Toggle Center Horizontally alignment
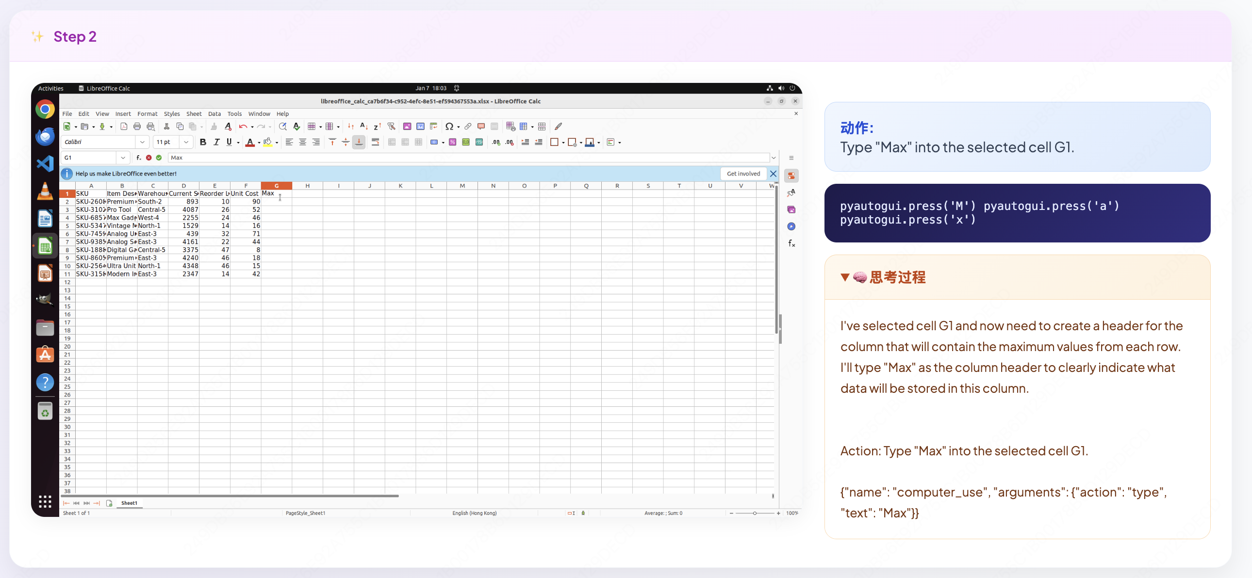 pos(302,142)
